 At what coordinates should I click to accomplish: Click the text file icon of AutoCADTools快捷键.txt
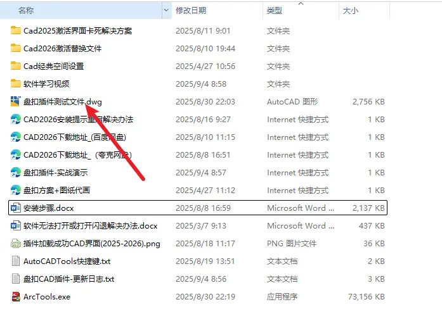[x=16, y=261]
